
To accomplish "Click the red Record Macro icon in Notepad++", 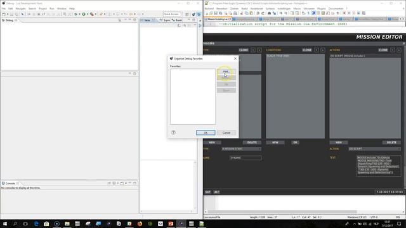I will coord(344,13).
